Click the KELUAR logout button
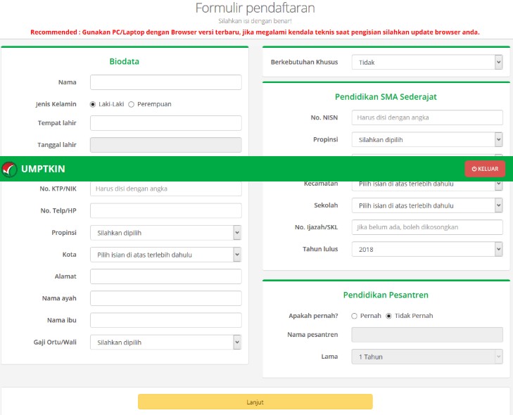 pos(485,169)
